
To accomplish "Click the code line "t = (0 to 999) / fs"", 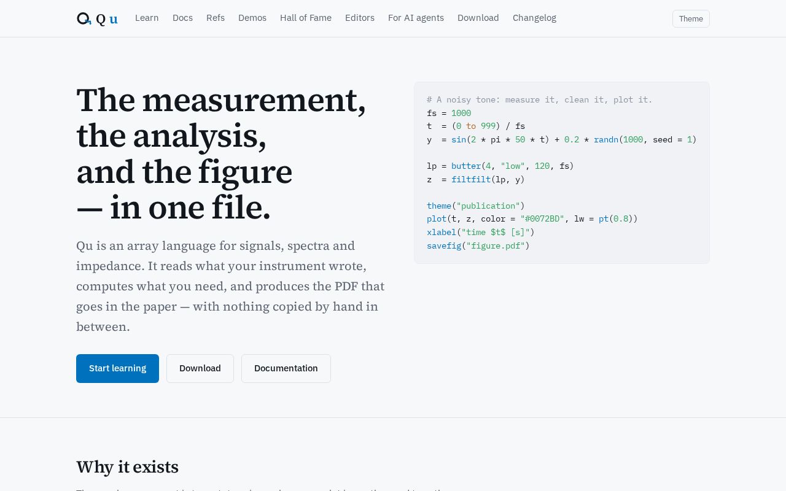I will [476, 126].
